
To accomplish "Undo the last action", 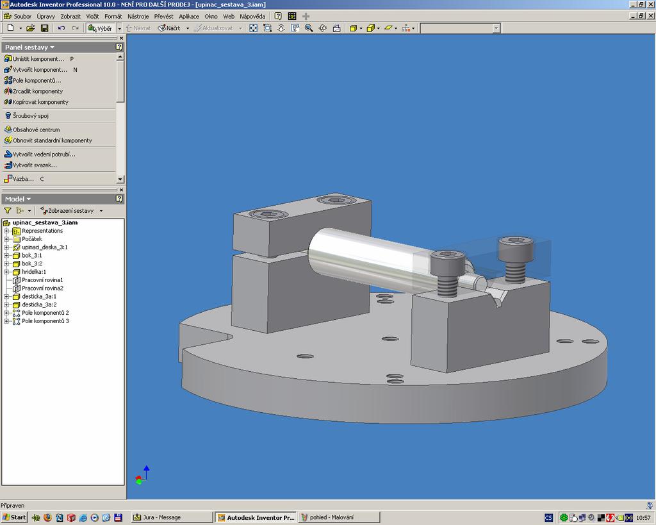I will pyautogui.click(x=61, y=28).
